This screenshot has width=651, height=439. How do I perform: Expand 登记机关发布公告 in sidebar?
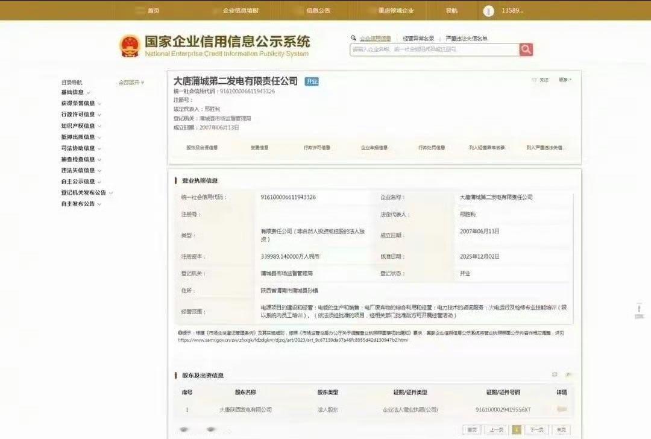(x=87, y=193)
